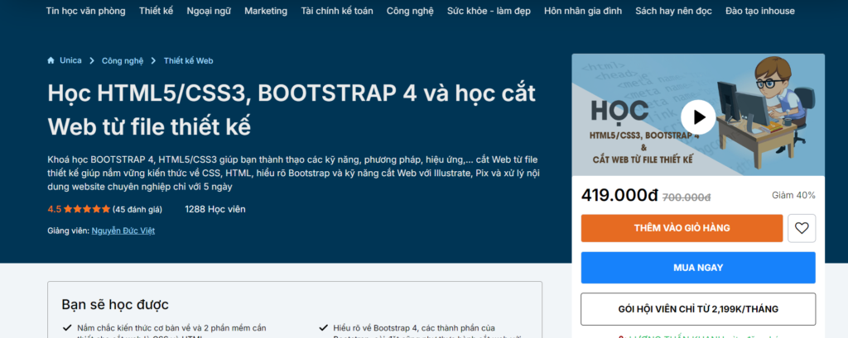
Task: Open instructor Nguyễn Đức Việt's profile
Action: tap(123, 231)
